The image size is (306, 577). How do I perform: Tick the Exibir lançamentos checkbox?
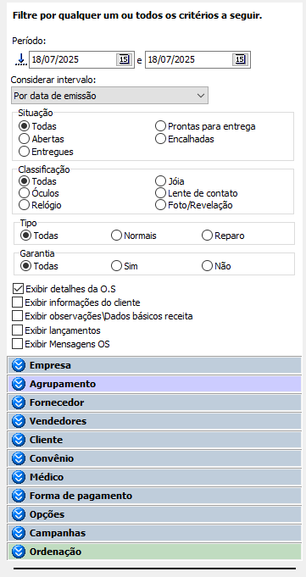(x=17, y=330)
